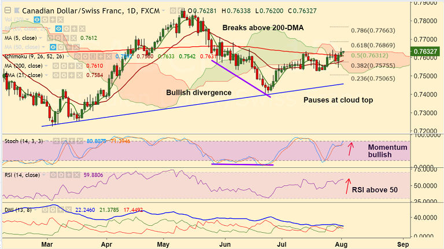
Task: Hide the MA (5, close) indicator
Action: point(50,38)
